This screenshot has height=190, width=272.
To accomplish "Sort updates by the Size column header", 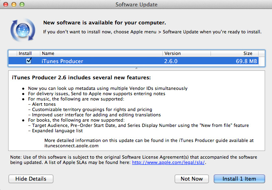I will point(235,53).
